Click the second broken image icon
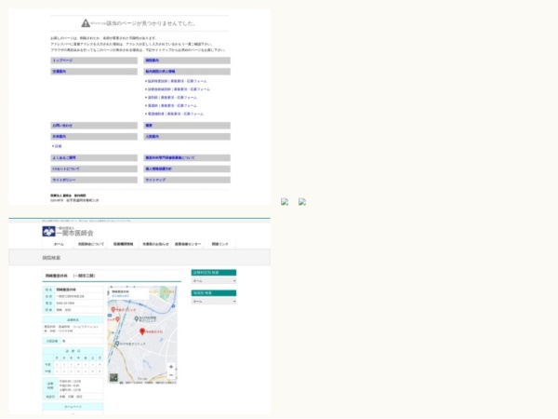This screenshot has width=558, height=419. pos(302,202)
